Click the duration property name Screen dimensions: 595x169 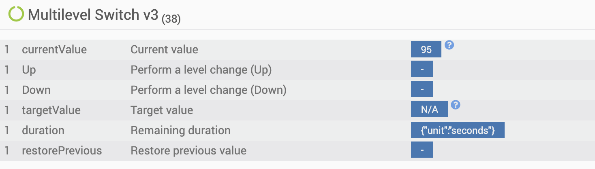coord(43,130)
